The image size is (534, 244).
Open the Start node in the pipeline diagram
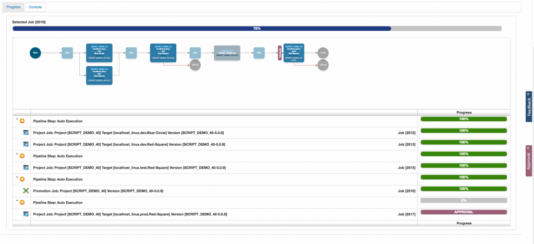pos(35,53)
